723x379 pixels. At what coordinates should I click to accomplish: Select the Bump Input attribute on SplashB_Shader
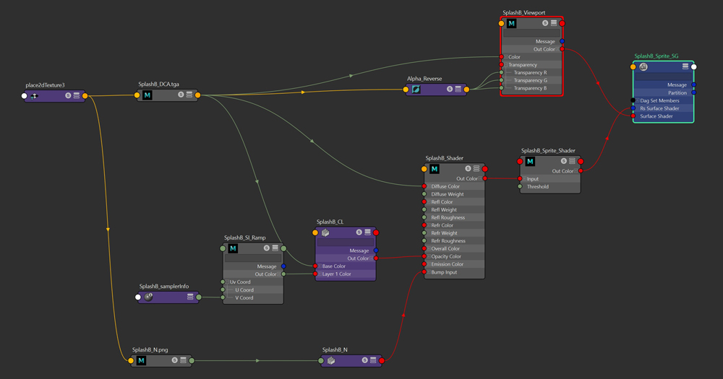click(444, 272)
